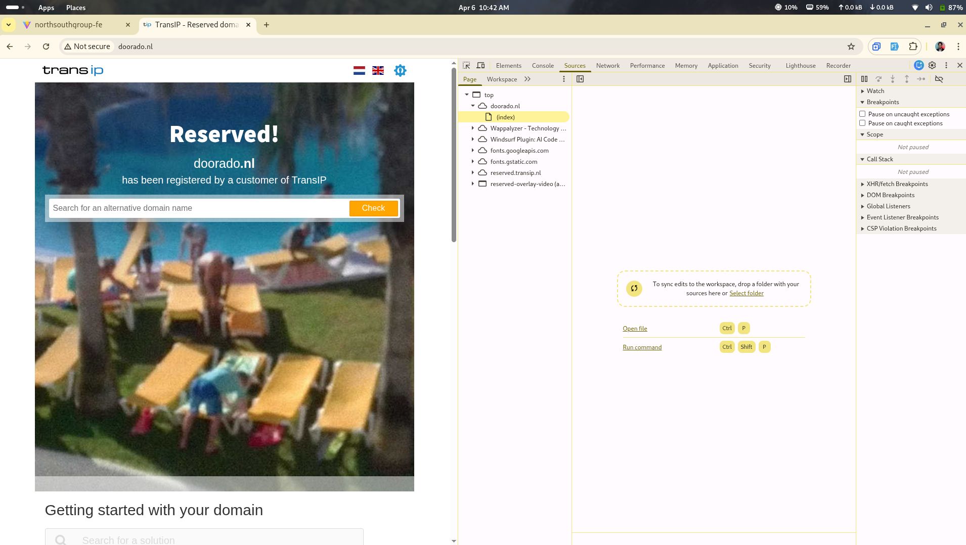Open the browser extensions puzzle icon
This screenshot has height=545, width=966.
pos(913,47)
